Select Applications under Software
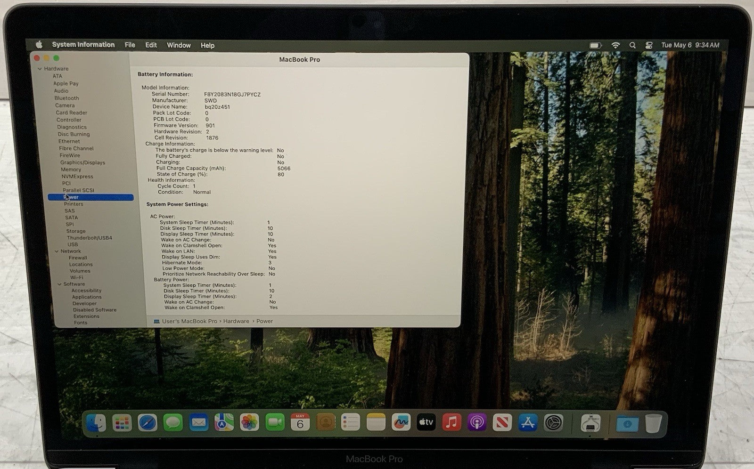754x469 pixels. pyautogui.click(x=87, y=297)
